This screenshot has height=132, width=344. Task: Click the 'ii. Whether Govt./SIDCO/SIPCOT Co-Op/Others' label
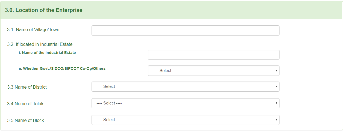coord(62,68)
